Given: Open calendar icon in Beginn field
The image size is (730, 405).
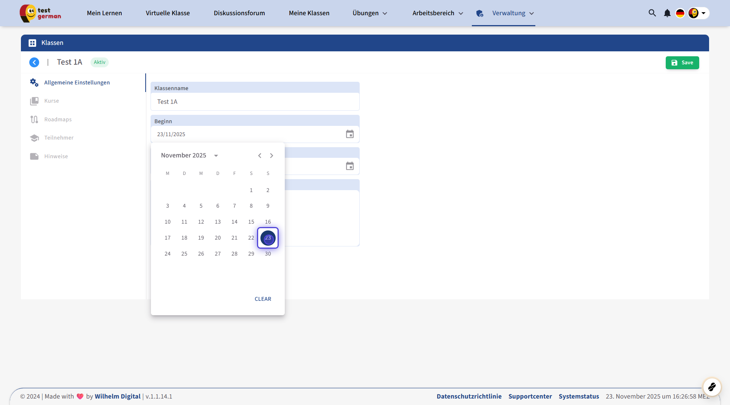Looking at the screenshot, I should (349, 134).
